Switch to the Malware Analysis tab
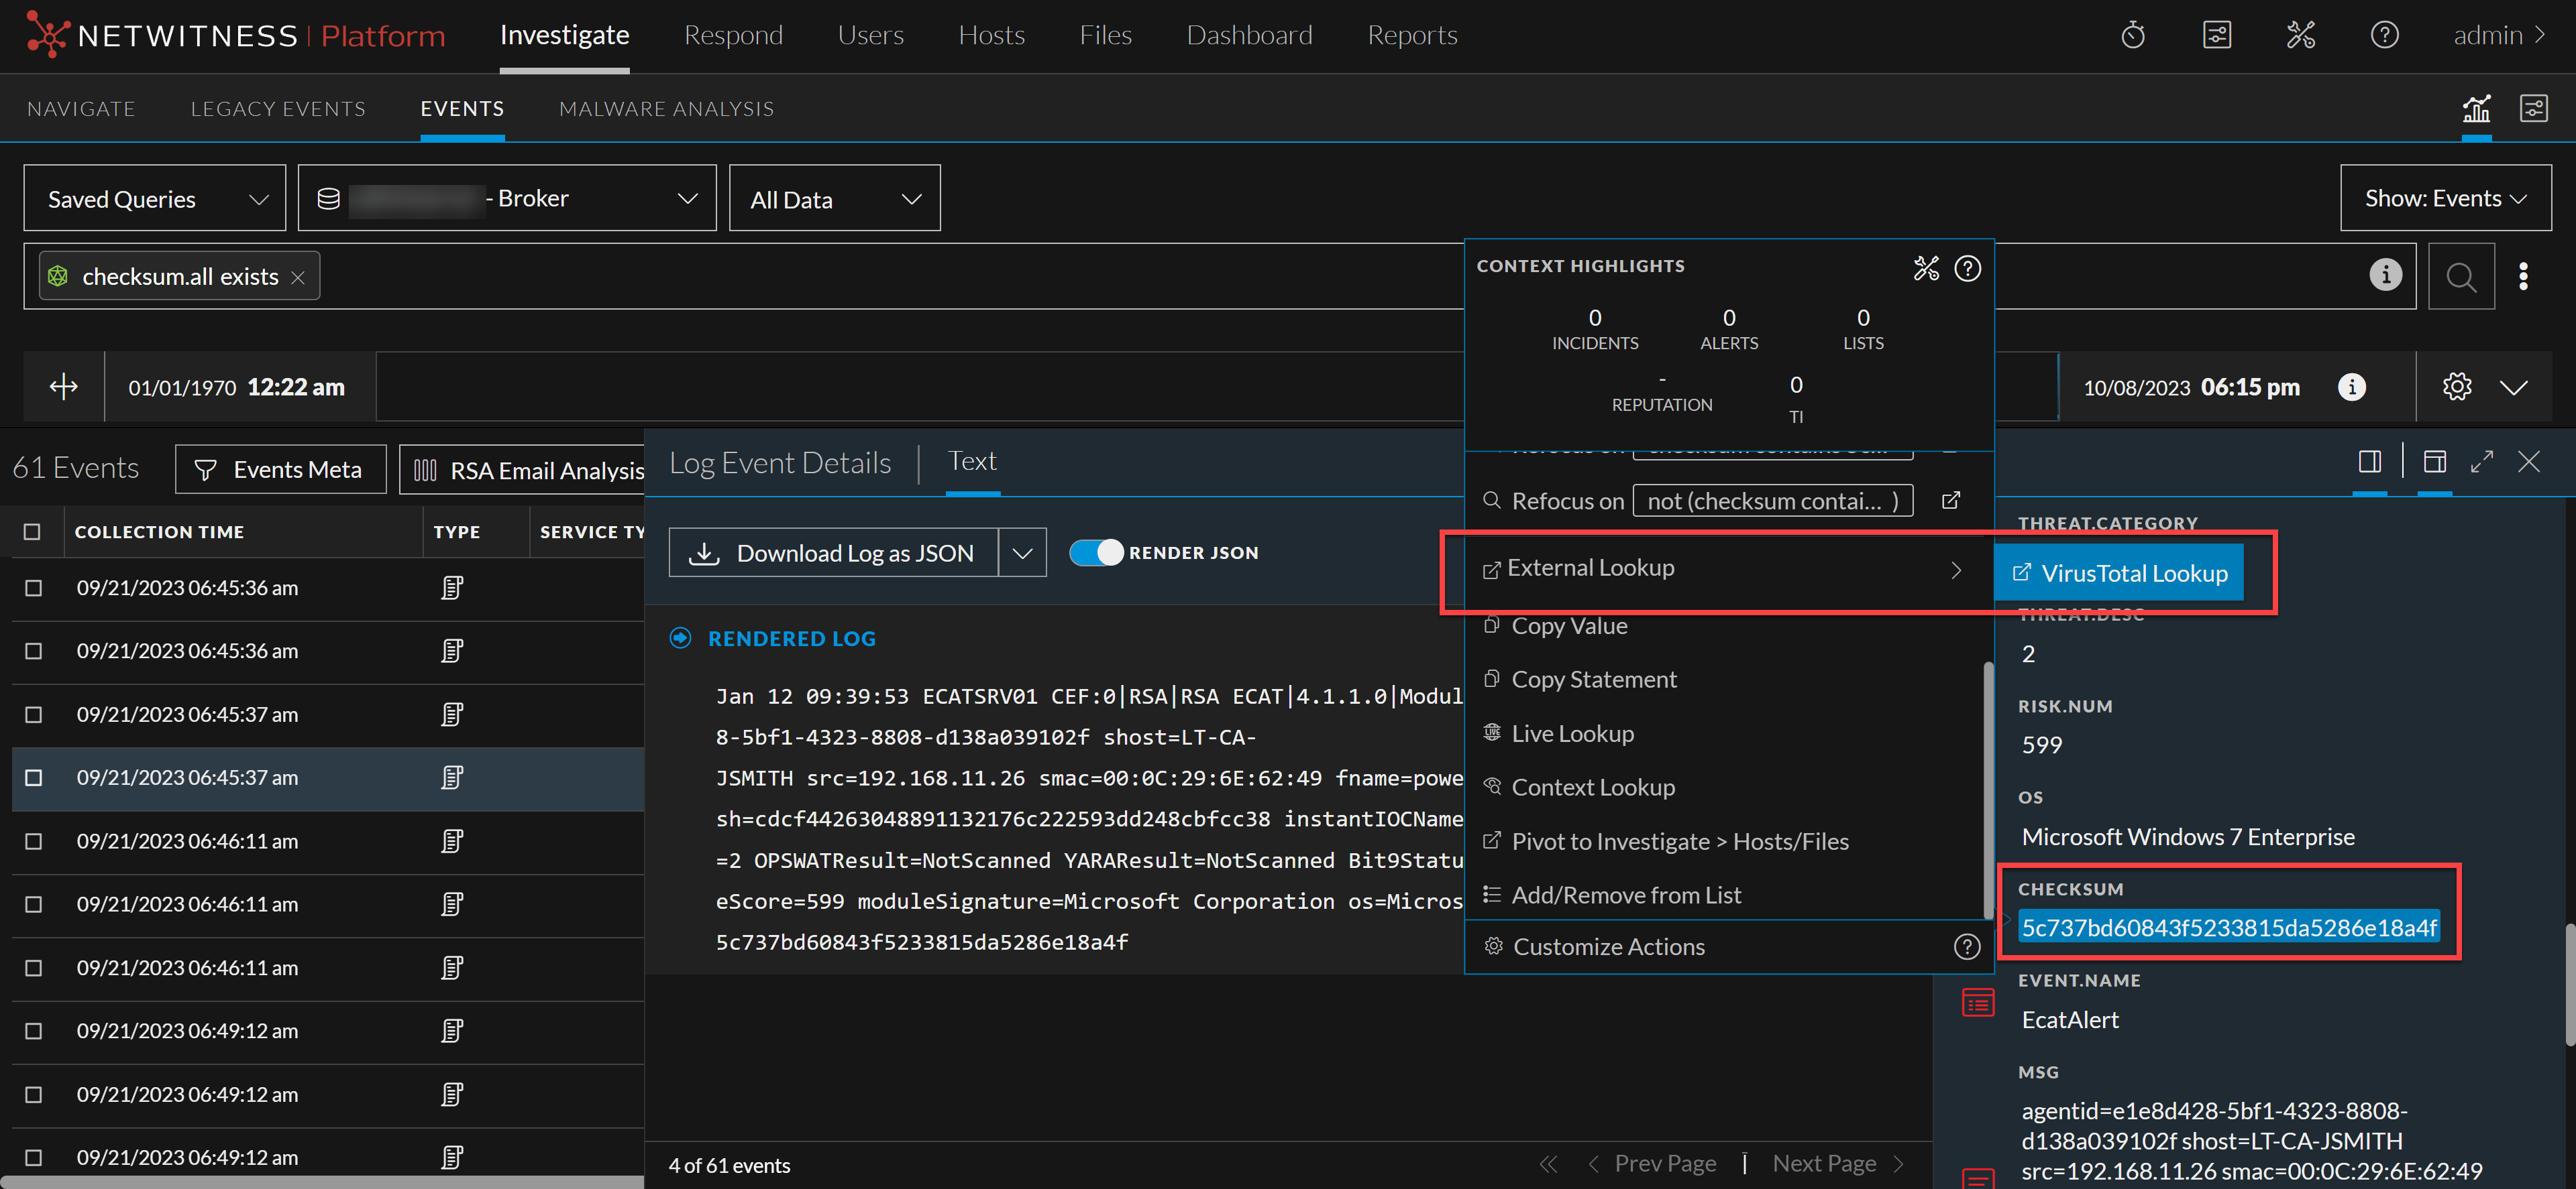Image resolution: width=2576 pixels, height=1189 pixels. click(x=666, y=108)
